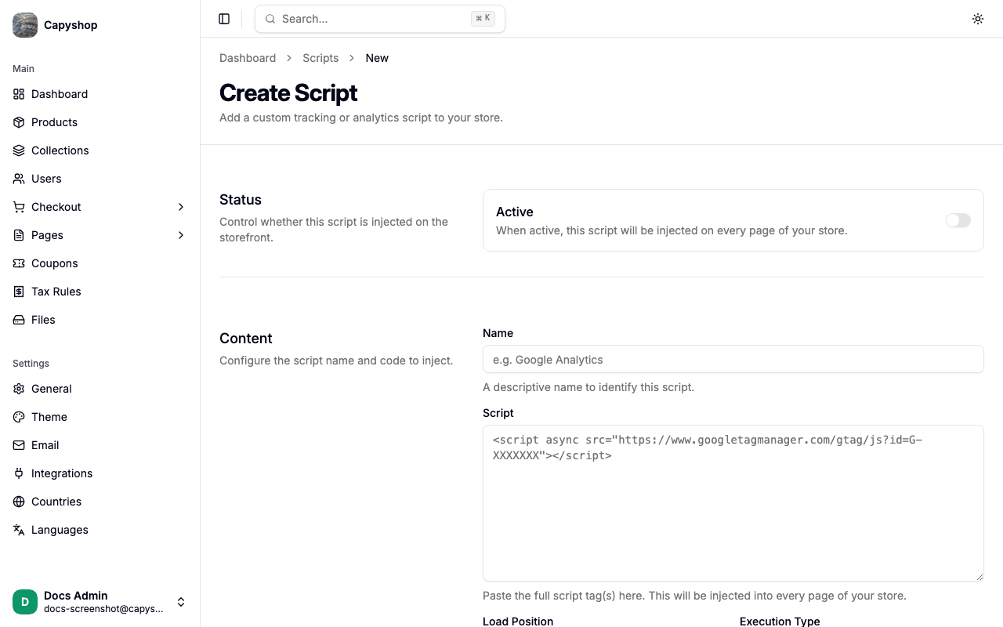Open Collections in sidebar

100,150
